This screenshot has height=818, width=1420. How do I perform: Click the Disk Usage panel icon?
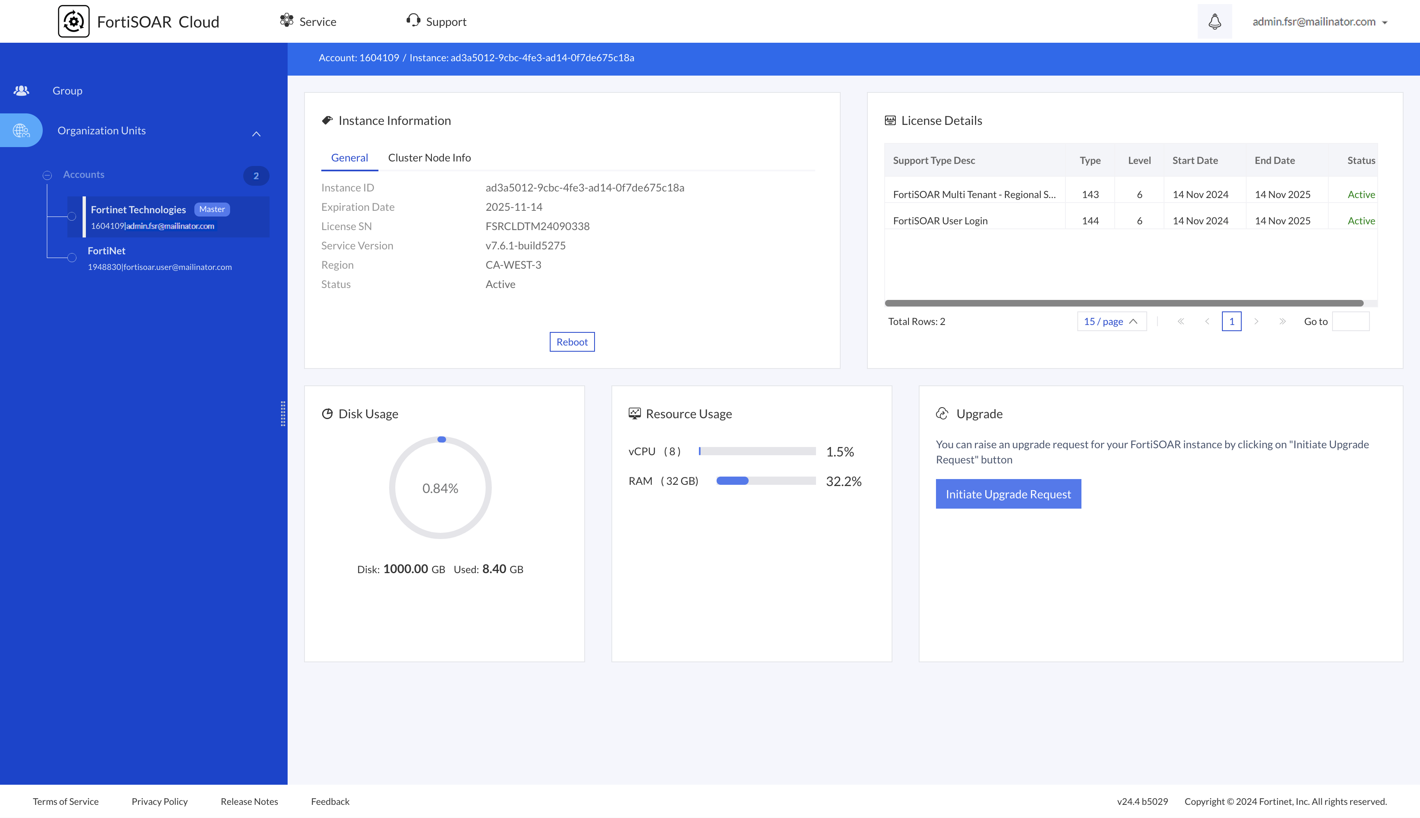pos(328,413)
